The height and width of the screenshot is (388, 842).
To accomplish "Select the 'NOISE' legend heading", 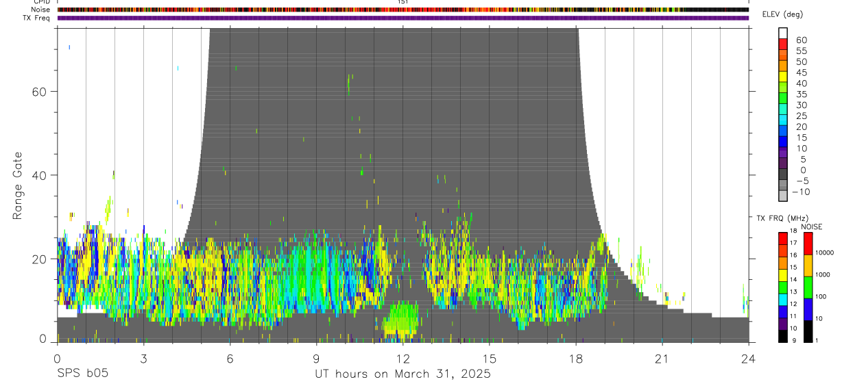I will [812, 227].
